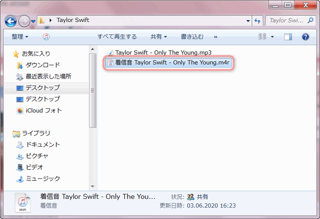
Task: Click the change view icon
Action: (262, 37)
